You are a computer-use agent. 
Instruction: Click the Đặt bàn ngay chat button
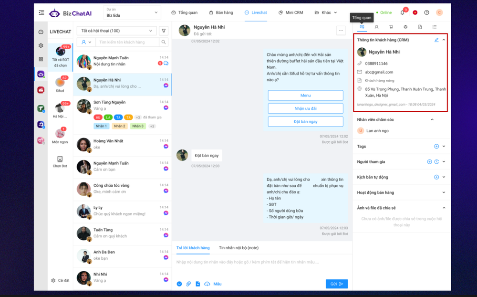click(305, 122)
